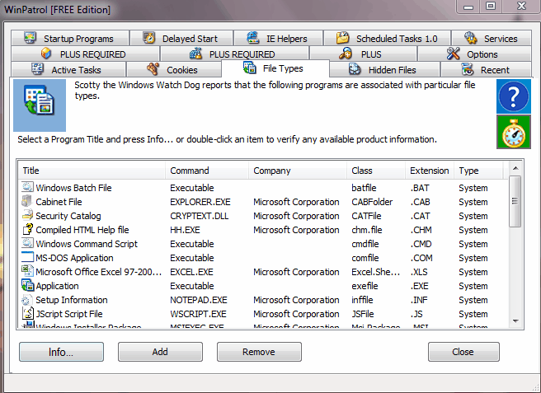
Task: Open the Scheduled Tasks 1.0 tab
Action: pos(387,38)
